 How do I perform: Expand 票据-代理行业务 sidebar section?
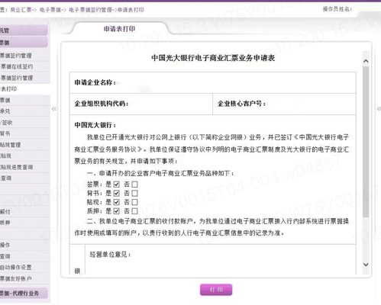pos(24,293)
